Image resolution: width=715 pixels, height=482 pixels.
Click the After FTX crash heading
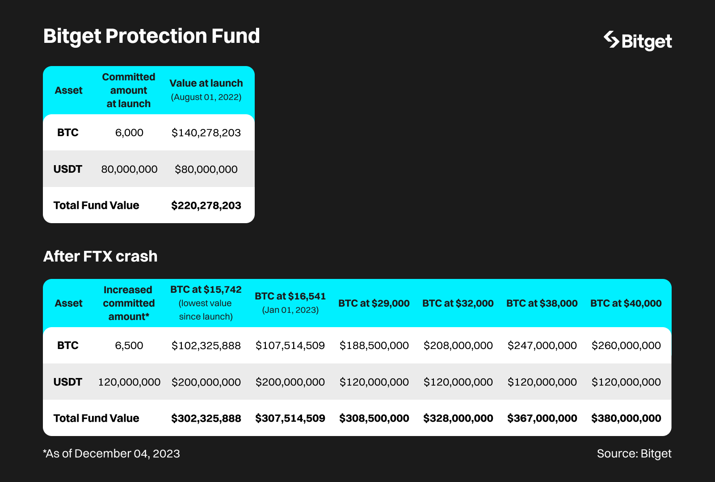101,257
